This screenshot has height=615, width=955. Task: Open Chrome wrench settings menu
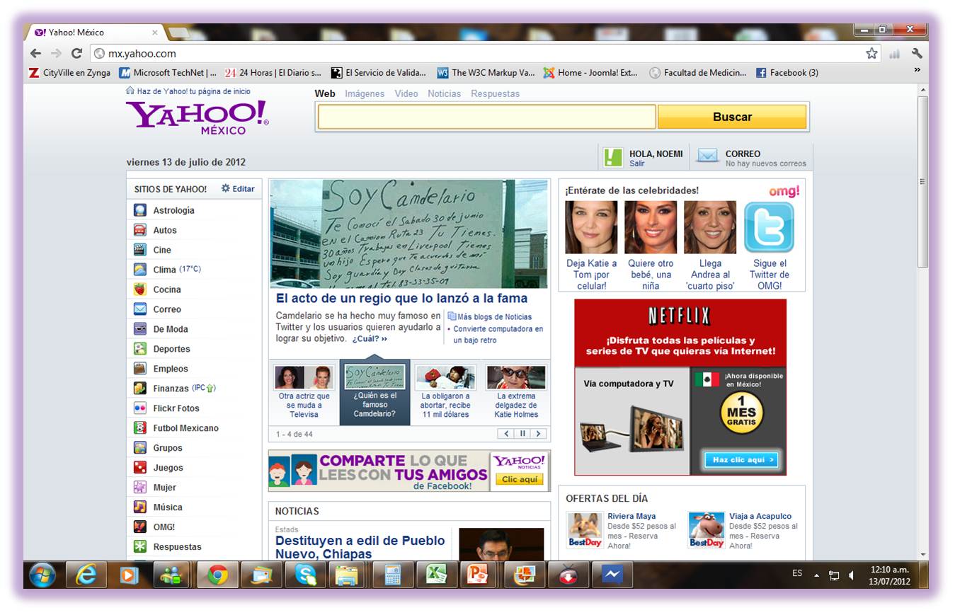pyautogui.click(x=917, y=53)
